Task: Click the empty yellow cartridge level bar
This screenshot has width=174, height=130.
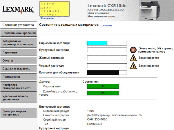Action: 107,58
